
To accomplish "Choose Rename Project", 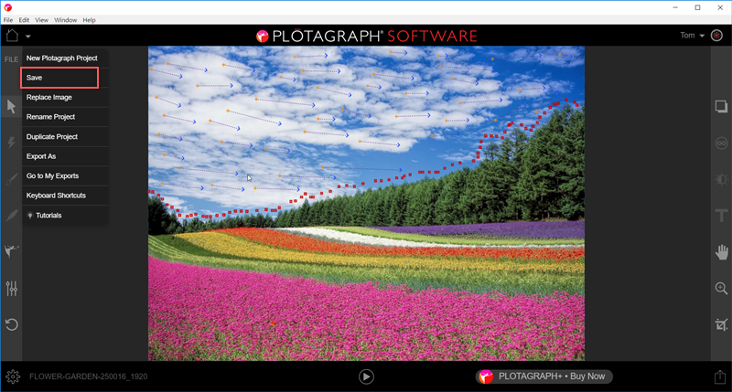I will coord(65,117).
